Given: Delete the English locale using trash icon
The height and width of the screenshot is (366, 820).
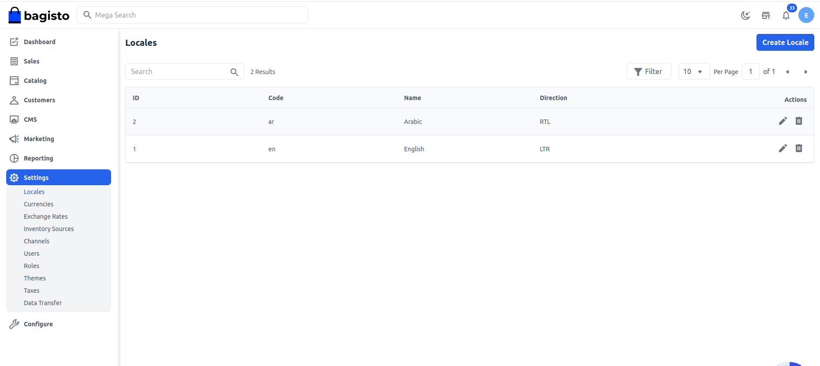Looking at the screenshot, I should click(798, 149).
